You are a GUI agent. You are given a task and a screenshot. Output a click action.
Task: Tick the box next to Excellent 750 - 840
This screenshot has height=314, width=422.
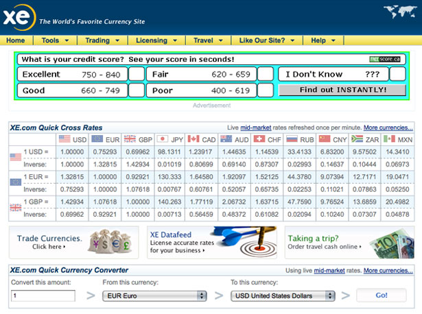(137, 74)
